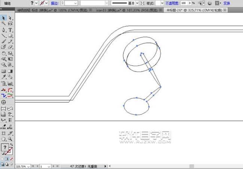
Task: Open the 描边 stroke panel link
Action: click(55, 3)
